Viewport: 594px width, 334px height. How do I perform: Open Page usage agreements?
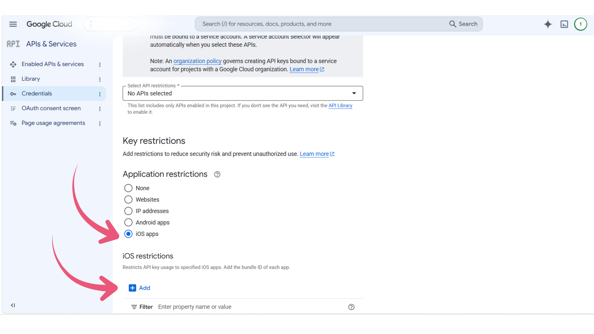tap(53, 123)
